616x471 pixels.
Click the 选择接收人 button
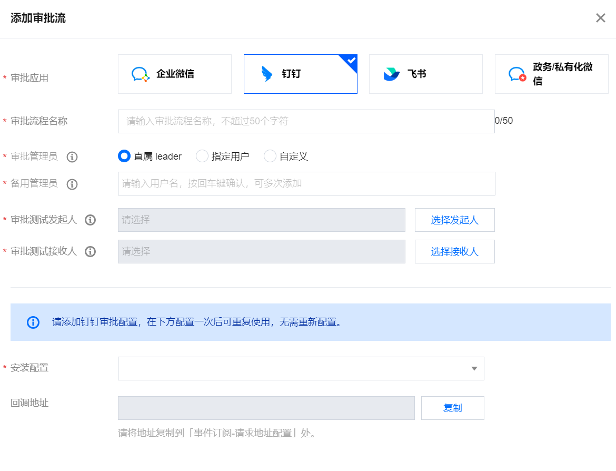point(454,252)
